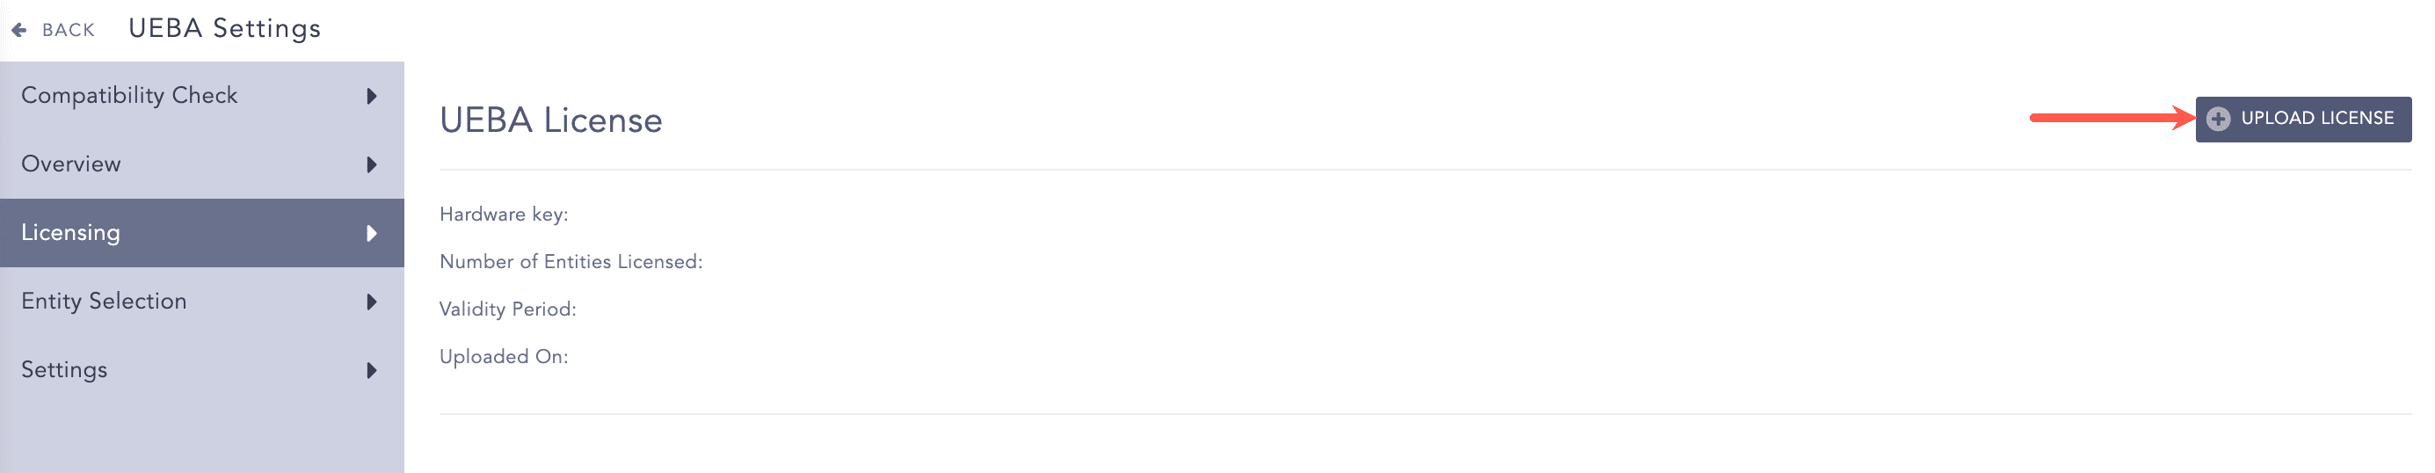Click the plus icon on Upload License
Viewport: 2435px width, 473px height.
click(x=2219, y=120)
